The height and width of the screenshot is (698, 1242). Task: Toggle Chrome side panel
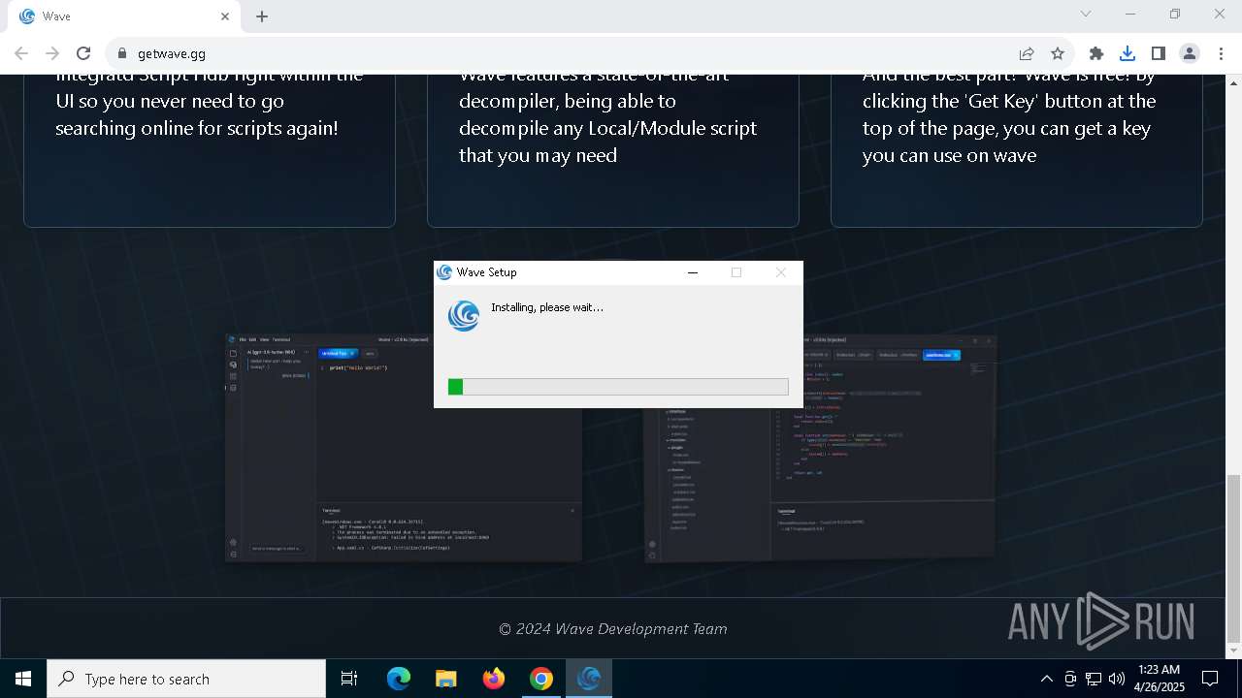tap(1159, 53)
